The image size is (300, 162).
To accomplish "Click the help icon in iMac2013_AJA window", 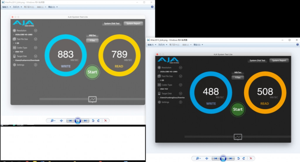I will tap(298, 45).
